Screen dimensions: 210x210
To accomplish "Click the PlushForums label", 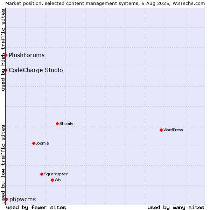I will coord(27,55).
